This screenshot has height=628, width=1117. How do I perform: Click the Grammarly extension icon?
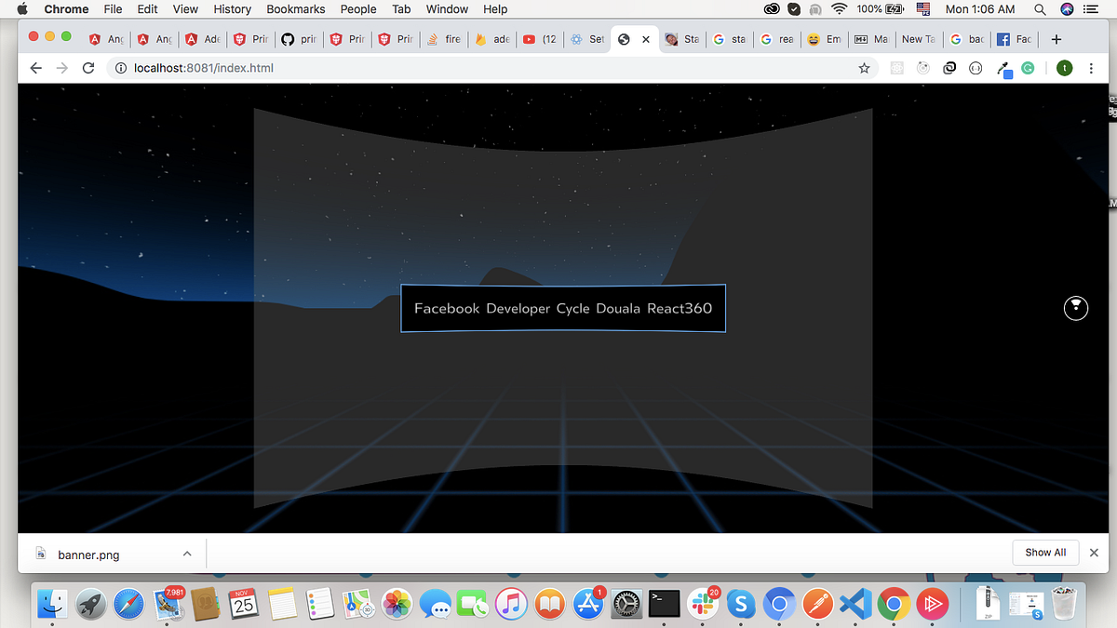[1027, 68]
